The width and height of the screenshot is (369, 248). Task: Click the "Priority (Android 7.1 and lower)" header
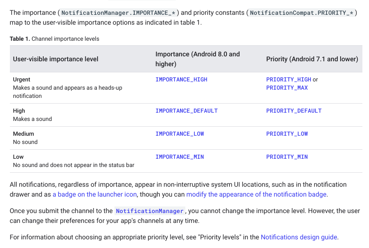coord(312,59)
